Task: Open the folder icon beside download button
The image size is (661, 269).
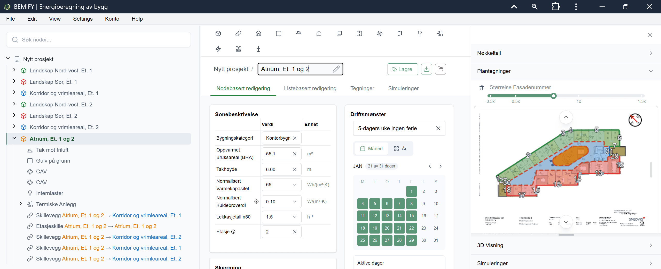Action: tap(440, 69)
